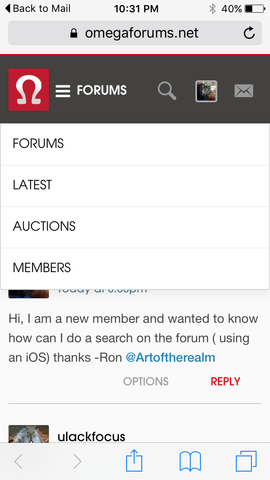Open post Options
Viewport: 270px width, 480px height.
tap(146, 382)
